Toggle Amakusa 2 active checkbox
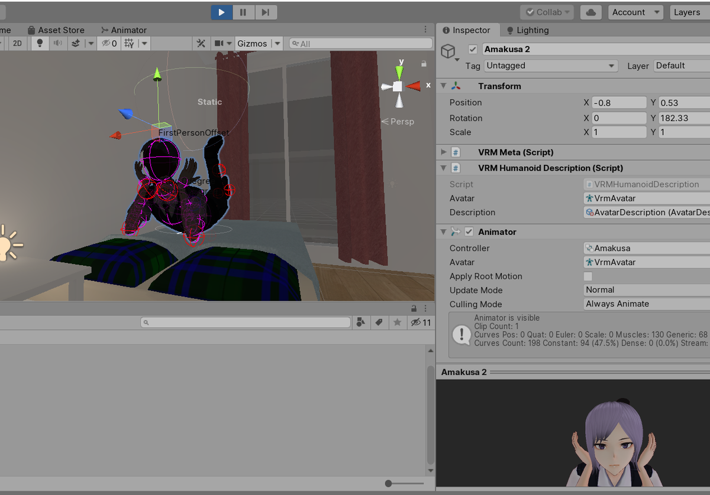The height and width of the screenshot is (495, 710). [x=473, y=49]
